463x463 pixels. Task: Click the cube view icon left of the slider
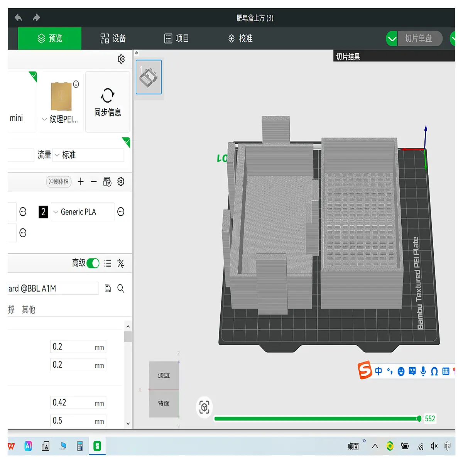pos(204,407)
